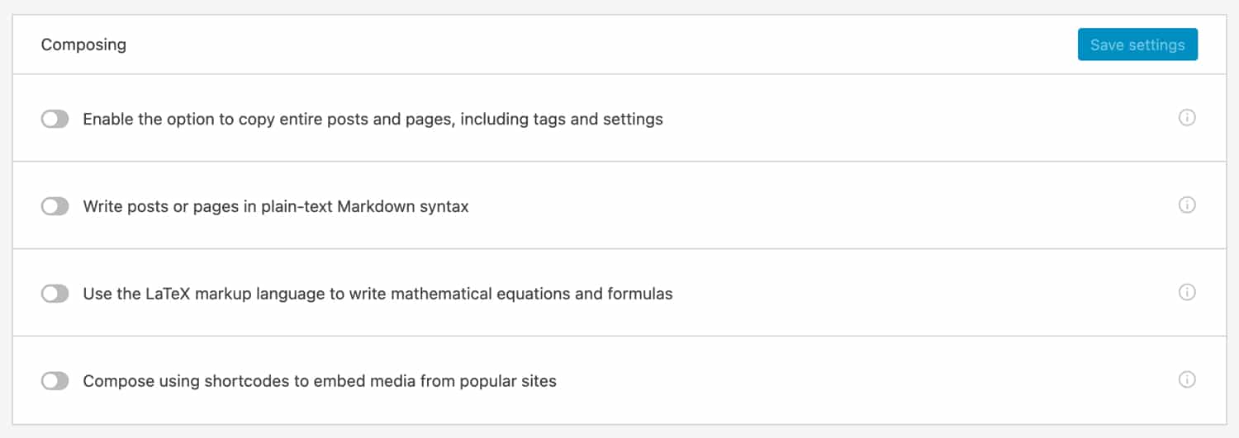The width and height of the screenshot is (1239, 438).
Task: Click the Save settings button
Action: coord(1137,45)
